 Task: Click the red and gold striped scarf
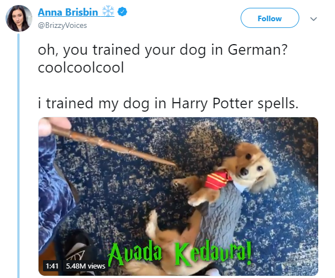218,179
